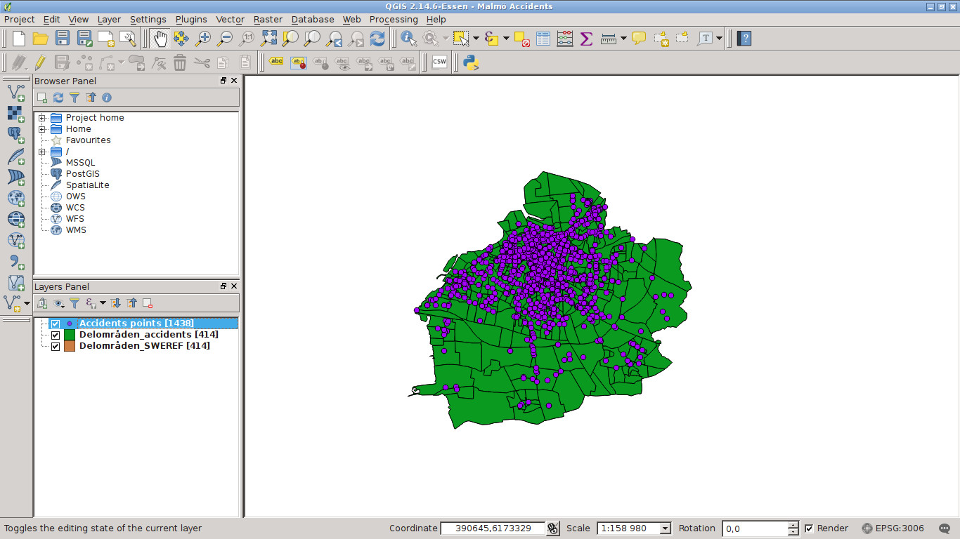This screenshot has height=539, width=960.
Task: Filter the Browser Panel tree
Action: click(x=74, y=98)
